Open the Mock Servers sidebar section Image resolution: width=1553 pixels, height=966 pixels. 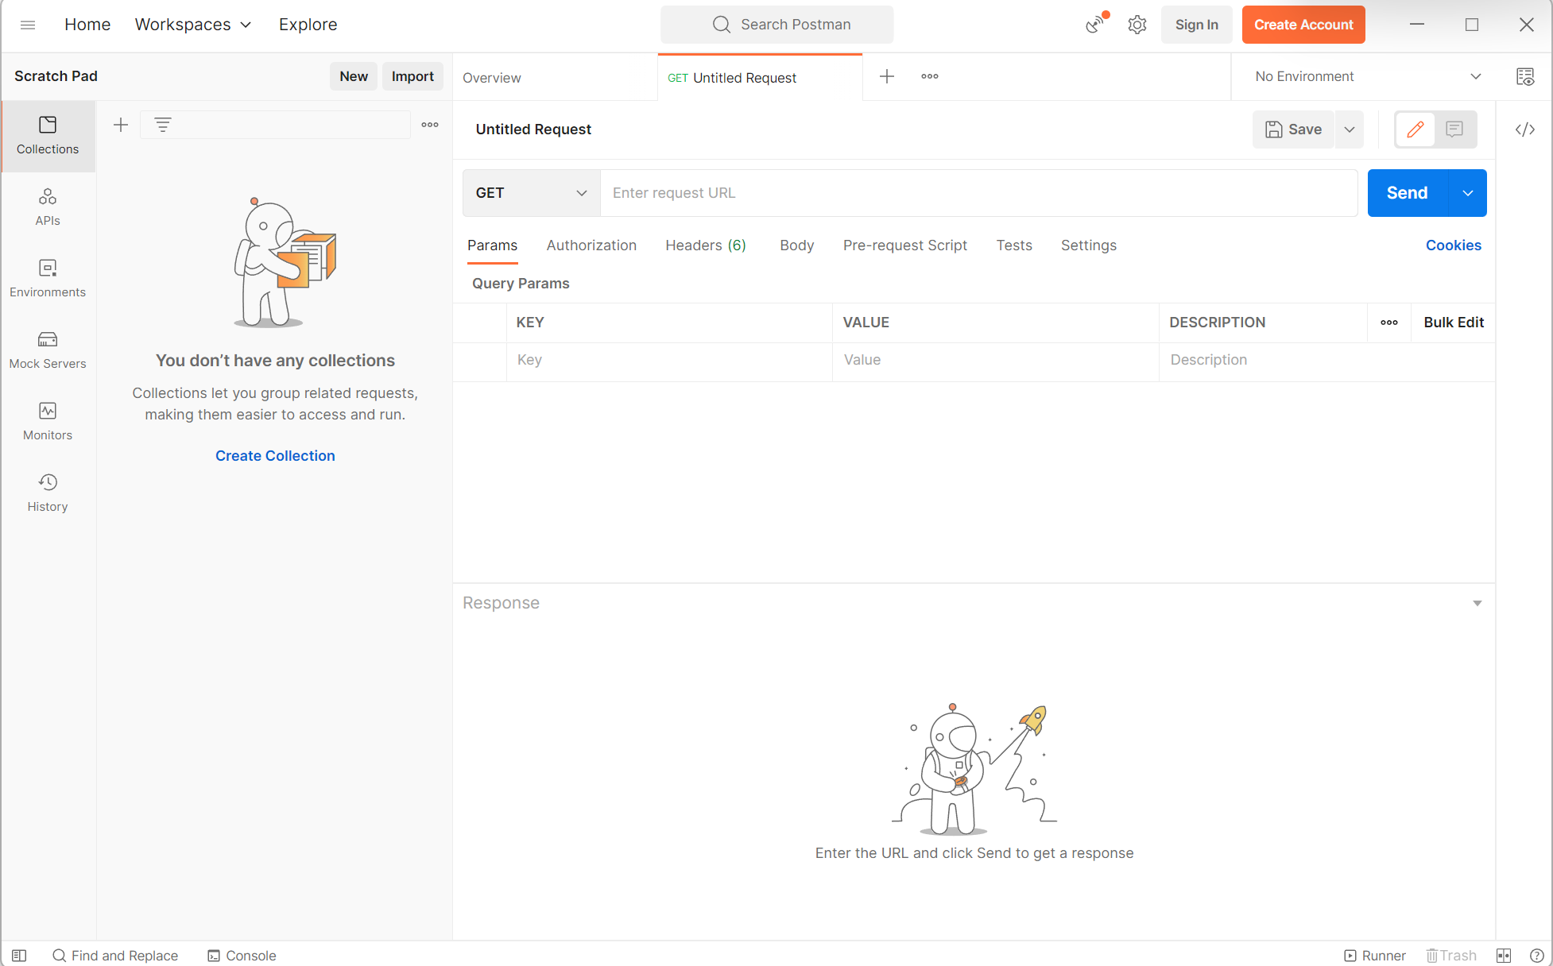point(48,350)
